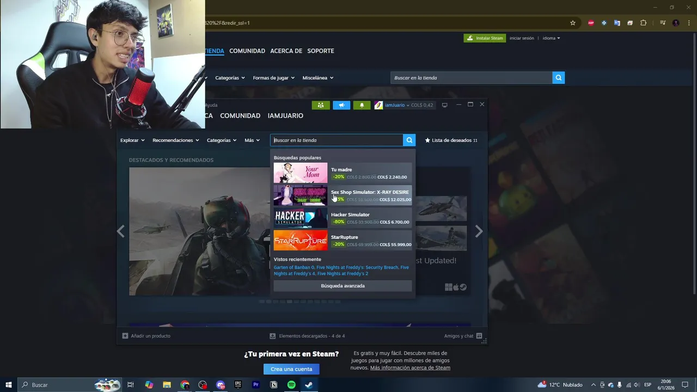Open Spotify from the taskbar

[x=291, y=385]
